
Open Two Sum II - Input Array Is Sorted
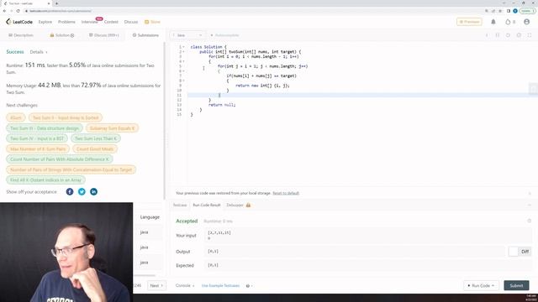(66, 117)
